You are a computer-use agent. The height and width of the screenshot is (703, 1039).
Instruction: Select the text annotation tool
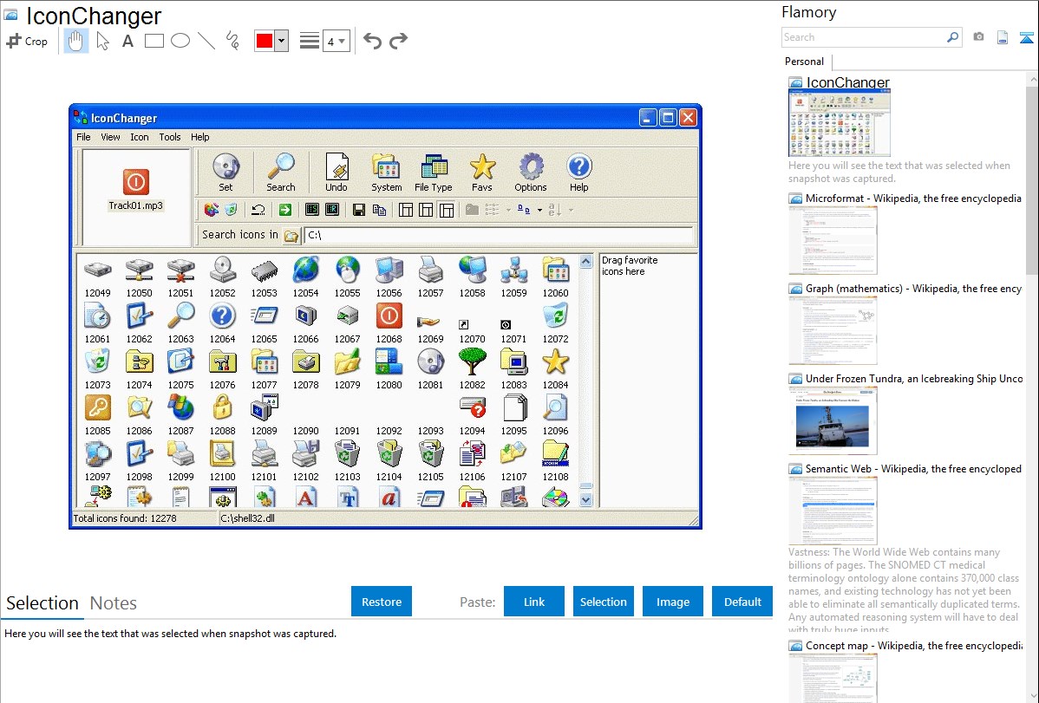point(127,41)
